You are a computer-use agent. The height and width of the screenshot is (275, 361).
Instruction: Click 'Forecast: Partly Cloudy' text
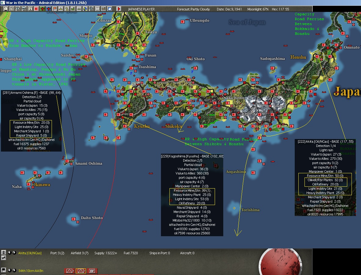193,9
